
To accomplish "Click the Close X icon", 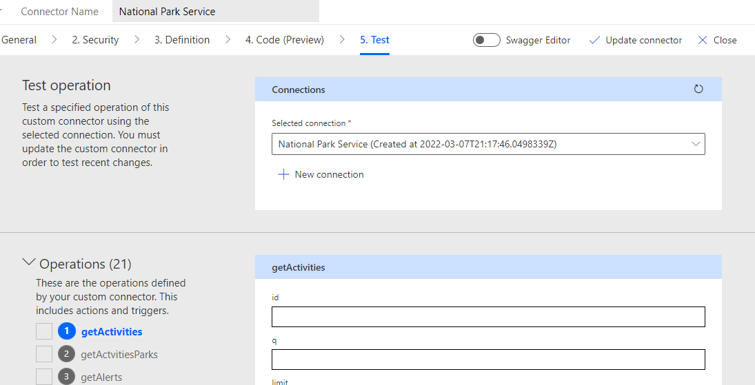I will 703,40.
